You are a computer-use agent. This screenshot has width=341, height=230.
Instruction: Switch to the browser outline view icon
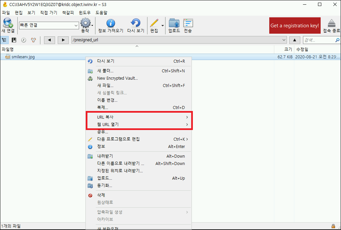4,40
